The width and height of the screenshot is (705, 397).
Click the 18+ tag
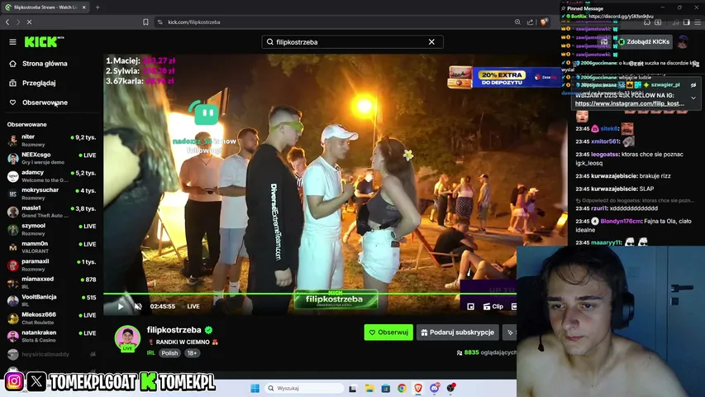click(x=192, y=353)
